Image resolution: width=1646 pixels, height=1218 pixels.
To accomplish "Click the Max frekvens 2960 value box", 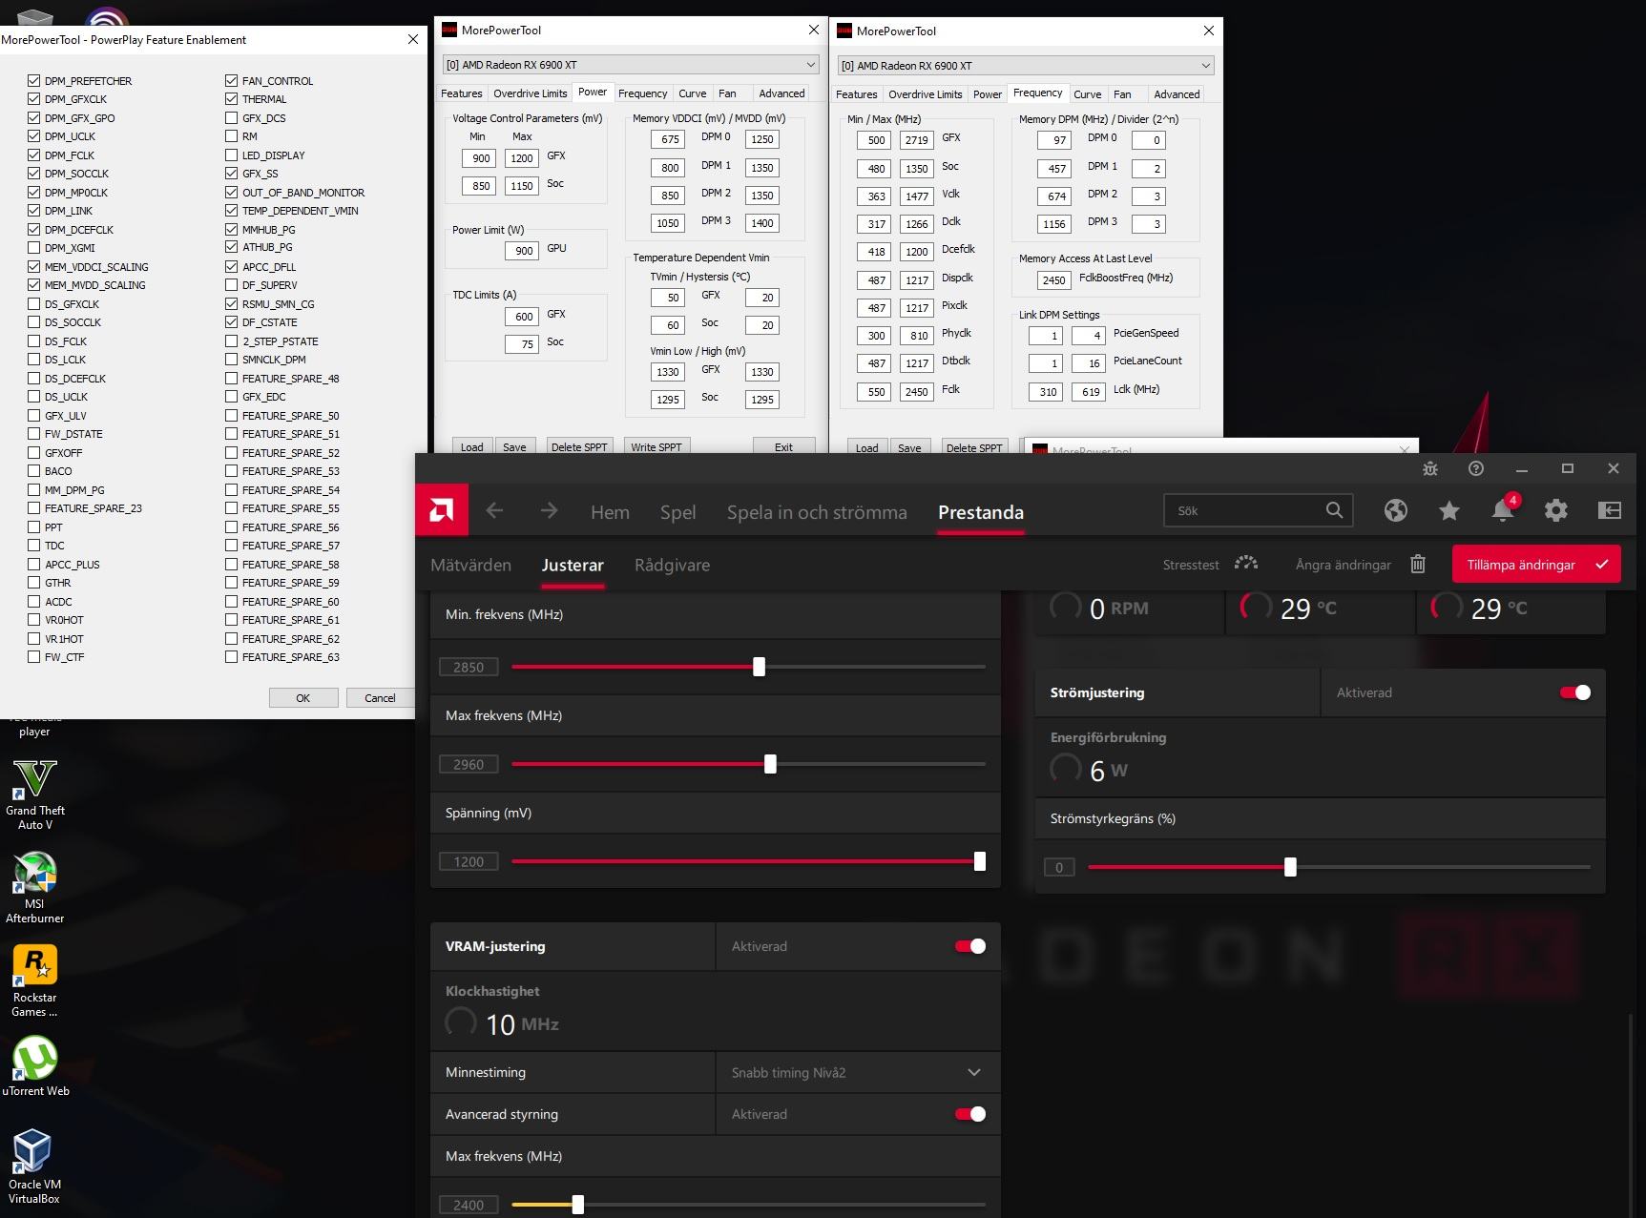I will click(469, 764).
